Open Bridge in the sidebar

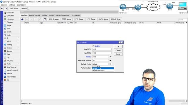point(9,25)
